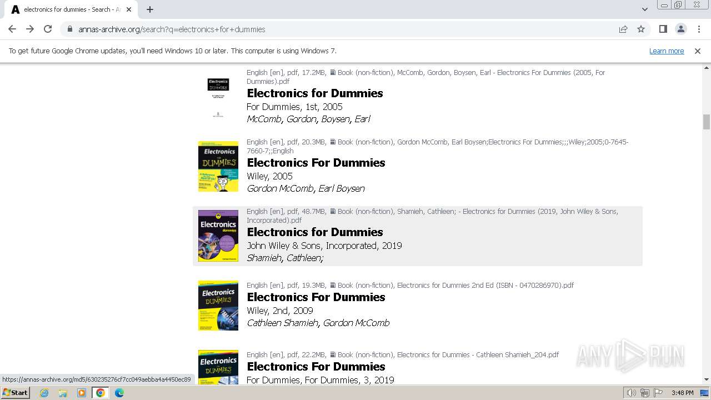The image size is (711, 400).
Task: Open the volume control in system tray
Action: pos(632,393)
